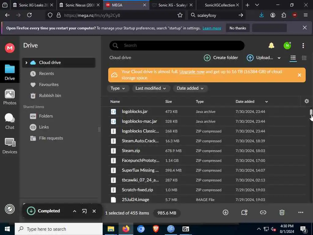
Task: Download the selected item
Action: coord(225,212)
